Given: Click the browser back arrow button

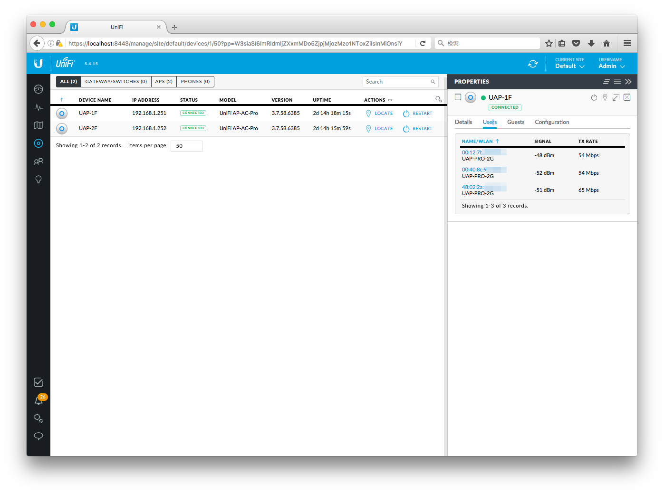Looking at the screenshot, I should [37, 43].
